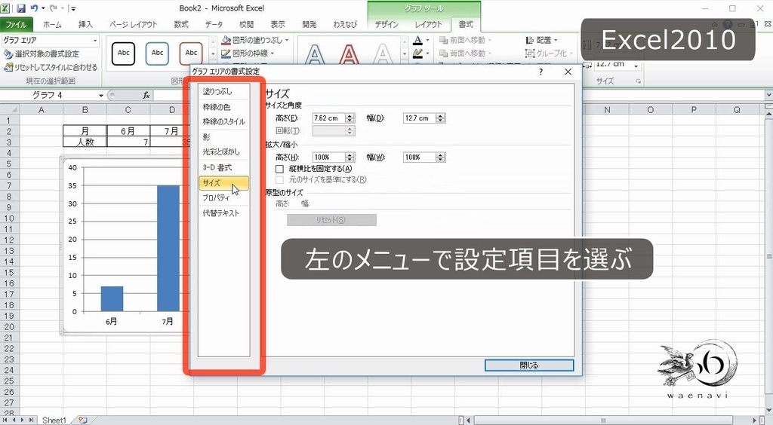Choose the faded gray WordArt A style
The height and width of the screenshot is (425, 773).
click(383, 54)
